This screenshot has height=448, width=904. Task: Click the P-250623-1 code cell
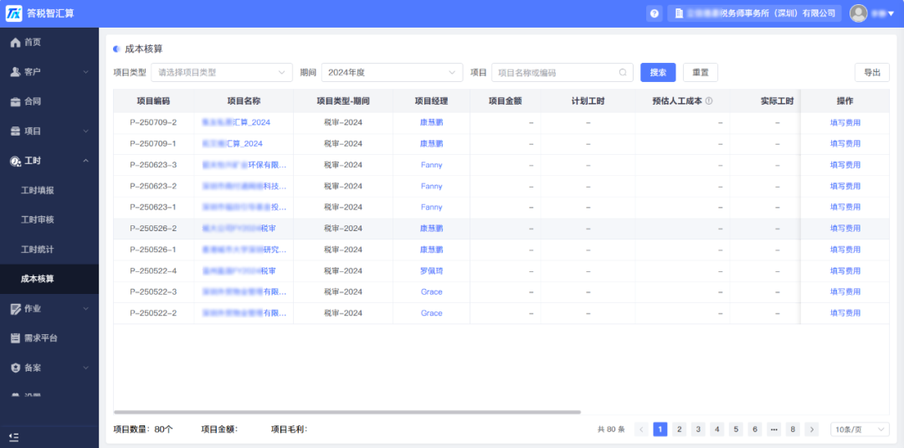pos(153,207)
